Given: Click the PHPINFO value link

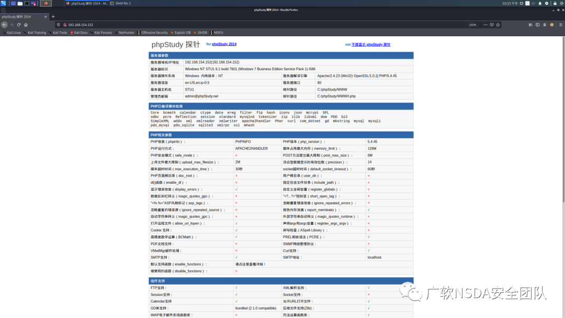Looking at the screenshot, I should [x=243, y=142].
